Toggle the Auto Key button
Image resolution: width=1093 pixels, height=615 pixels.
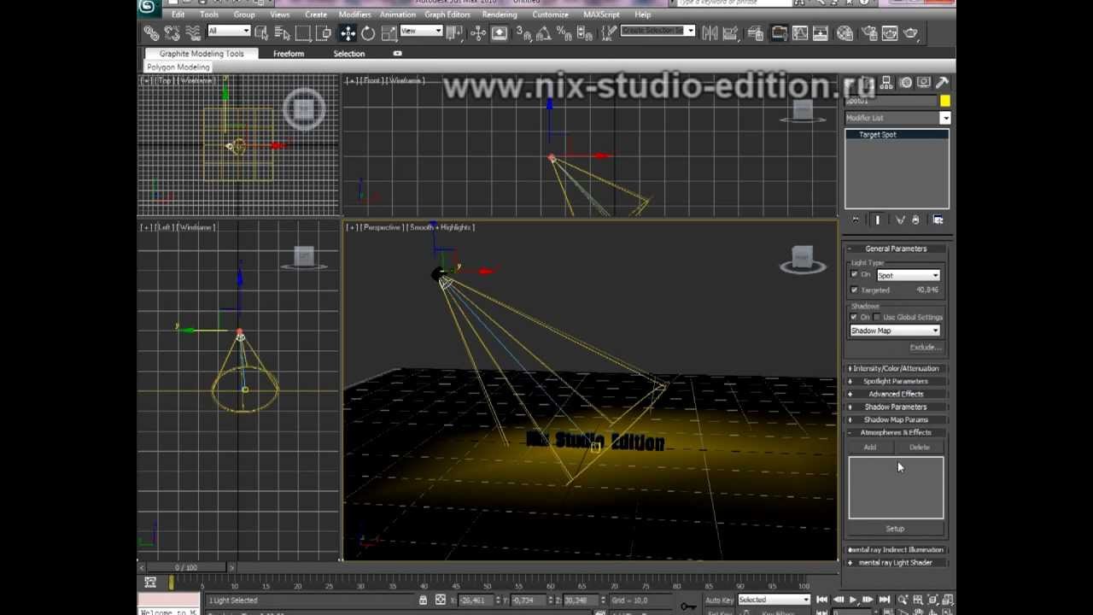point(719,600)
